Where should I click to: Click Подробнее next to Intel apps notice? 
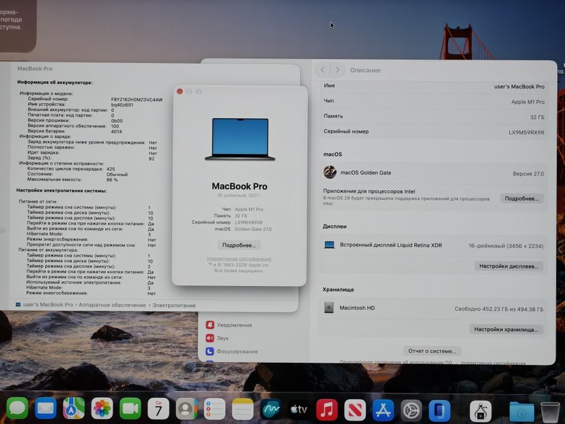(x=521, y=199)
